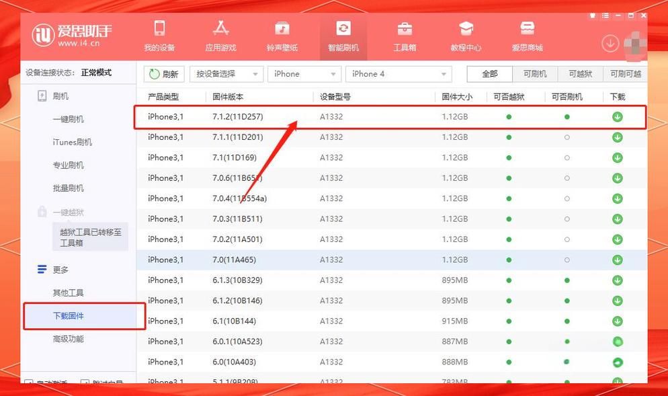Click the 刷新 (Refresh) button

tap(163, 73)
